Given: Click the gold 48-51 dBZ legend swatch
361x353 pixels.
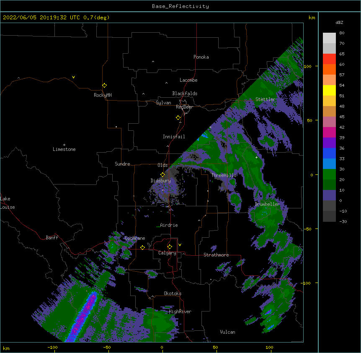Looking at the screenshot, I should tap(329, 101).
